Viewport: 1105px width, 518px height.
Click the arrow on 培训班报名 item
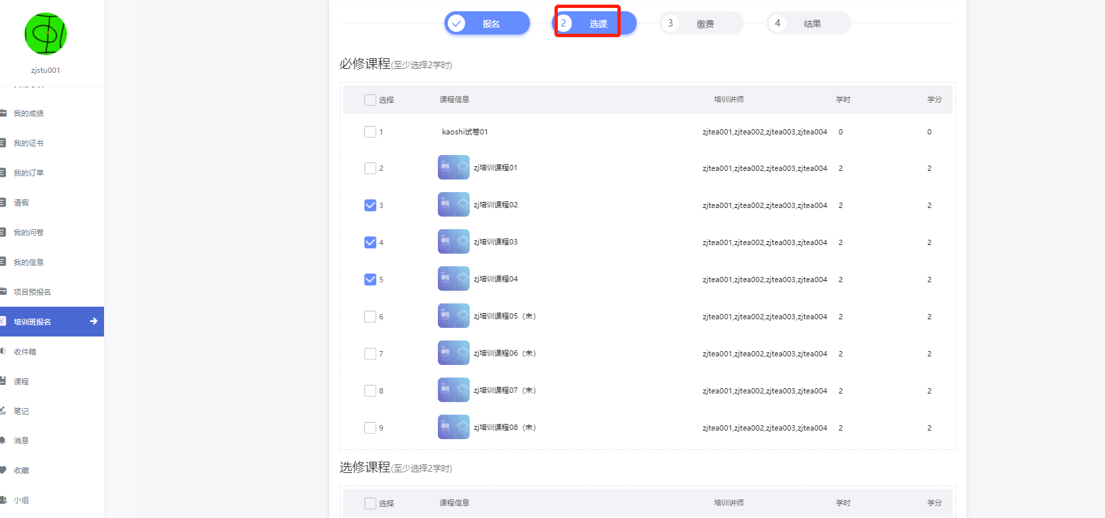pos(93,321)
